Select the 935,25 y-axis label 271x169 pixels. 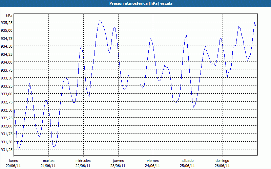click(7, 22)
